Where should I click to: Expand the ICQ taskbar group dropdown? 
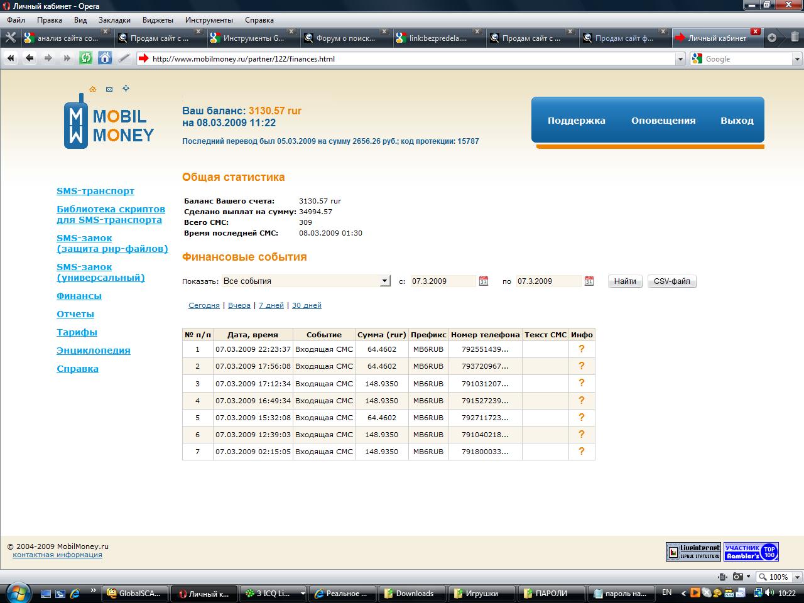pyautogui.click(x=302, y=594)
